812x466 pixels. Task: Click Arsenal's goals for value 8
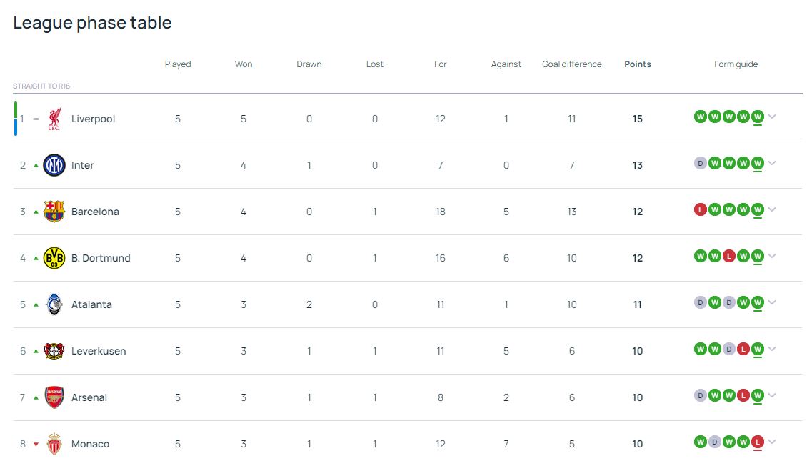(x=440, y=397)
